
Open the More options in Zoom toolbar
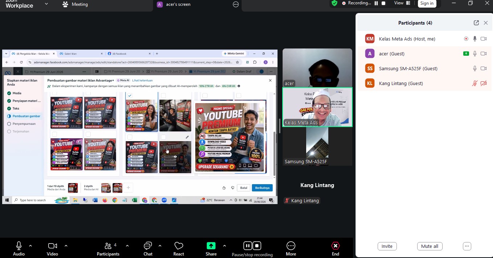[291, 249]
